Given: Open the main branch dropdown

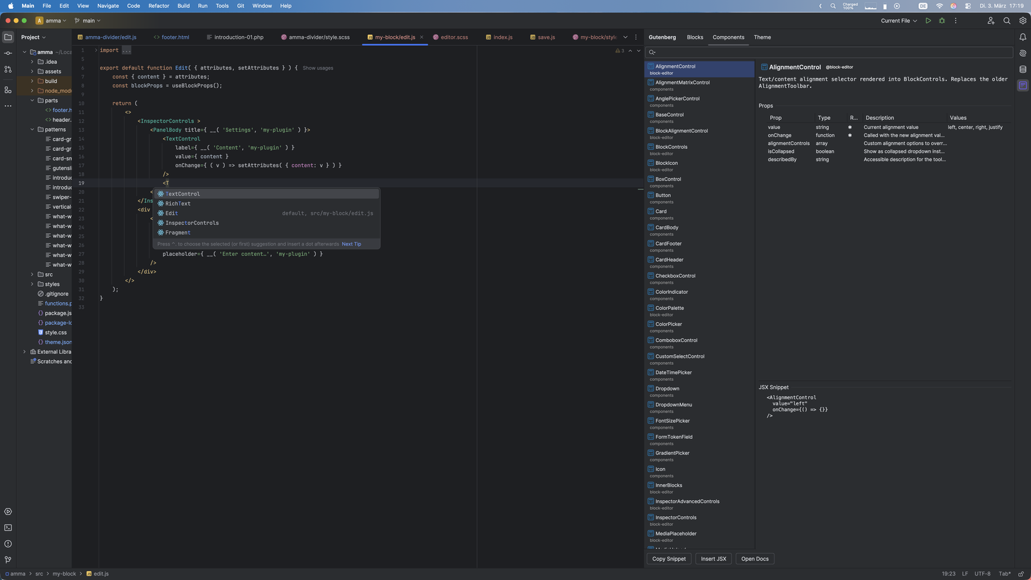Looking at the screenshot, I should click(88, 21).
